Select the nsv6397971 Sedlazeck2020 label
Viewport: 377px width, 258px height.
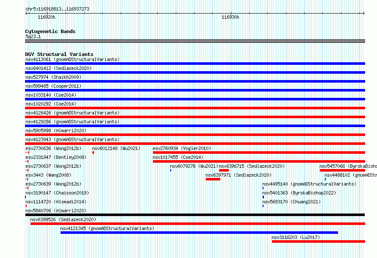238,175
